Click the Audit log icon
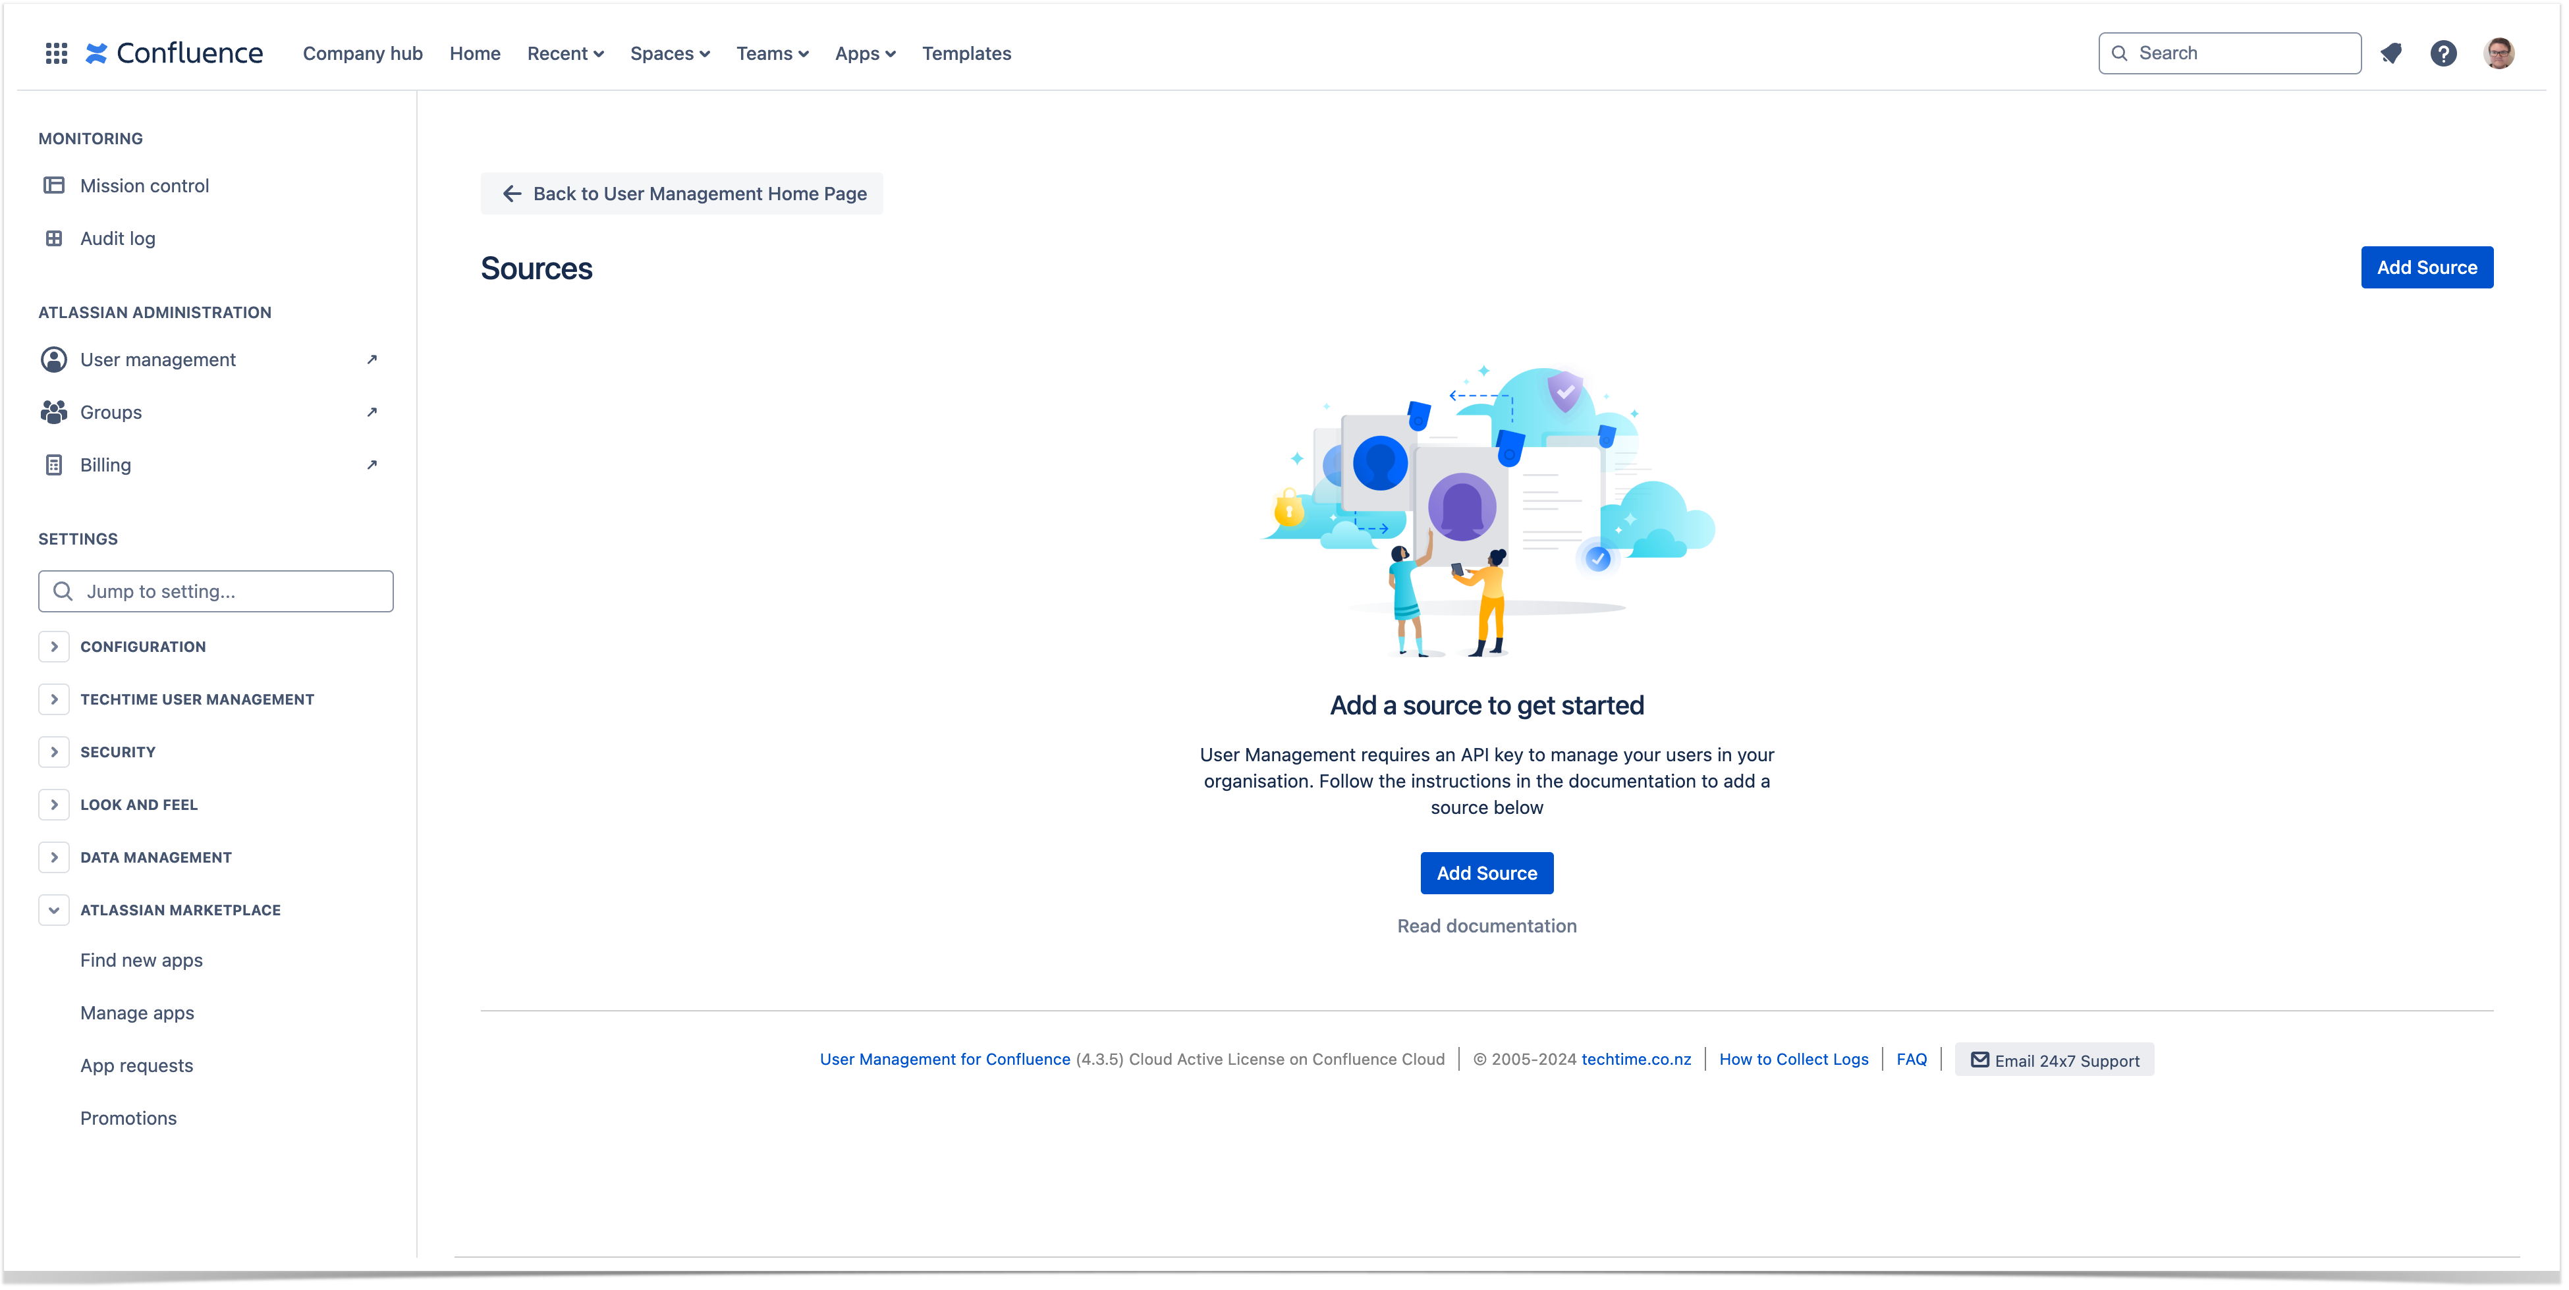 coord(54,238)
